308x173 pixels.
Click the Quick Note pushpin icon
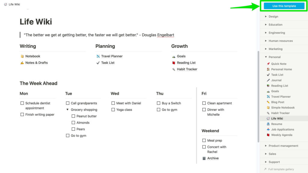click(x=268, y=64)
